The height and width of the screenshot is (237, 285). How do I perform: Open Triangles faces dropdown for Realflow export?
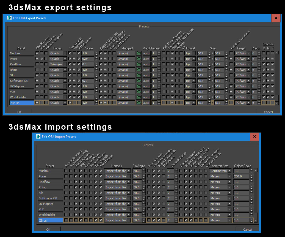point(58,64)
